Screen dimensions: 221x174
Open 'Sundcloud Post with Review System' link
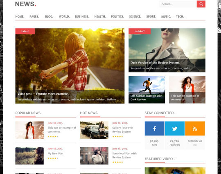click(124, 156)
